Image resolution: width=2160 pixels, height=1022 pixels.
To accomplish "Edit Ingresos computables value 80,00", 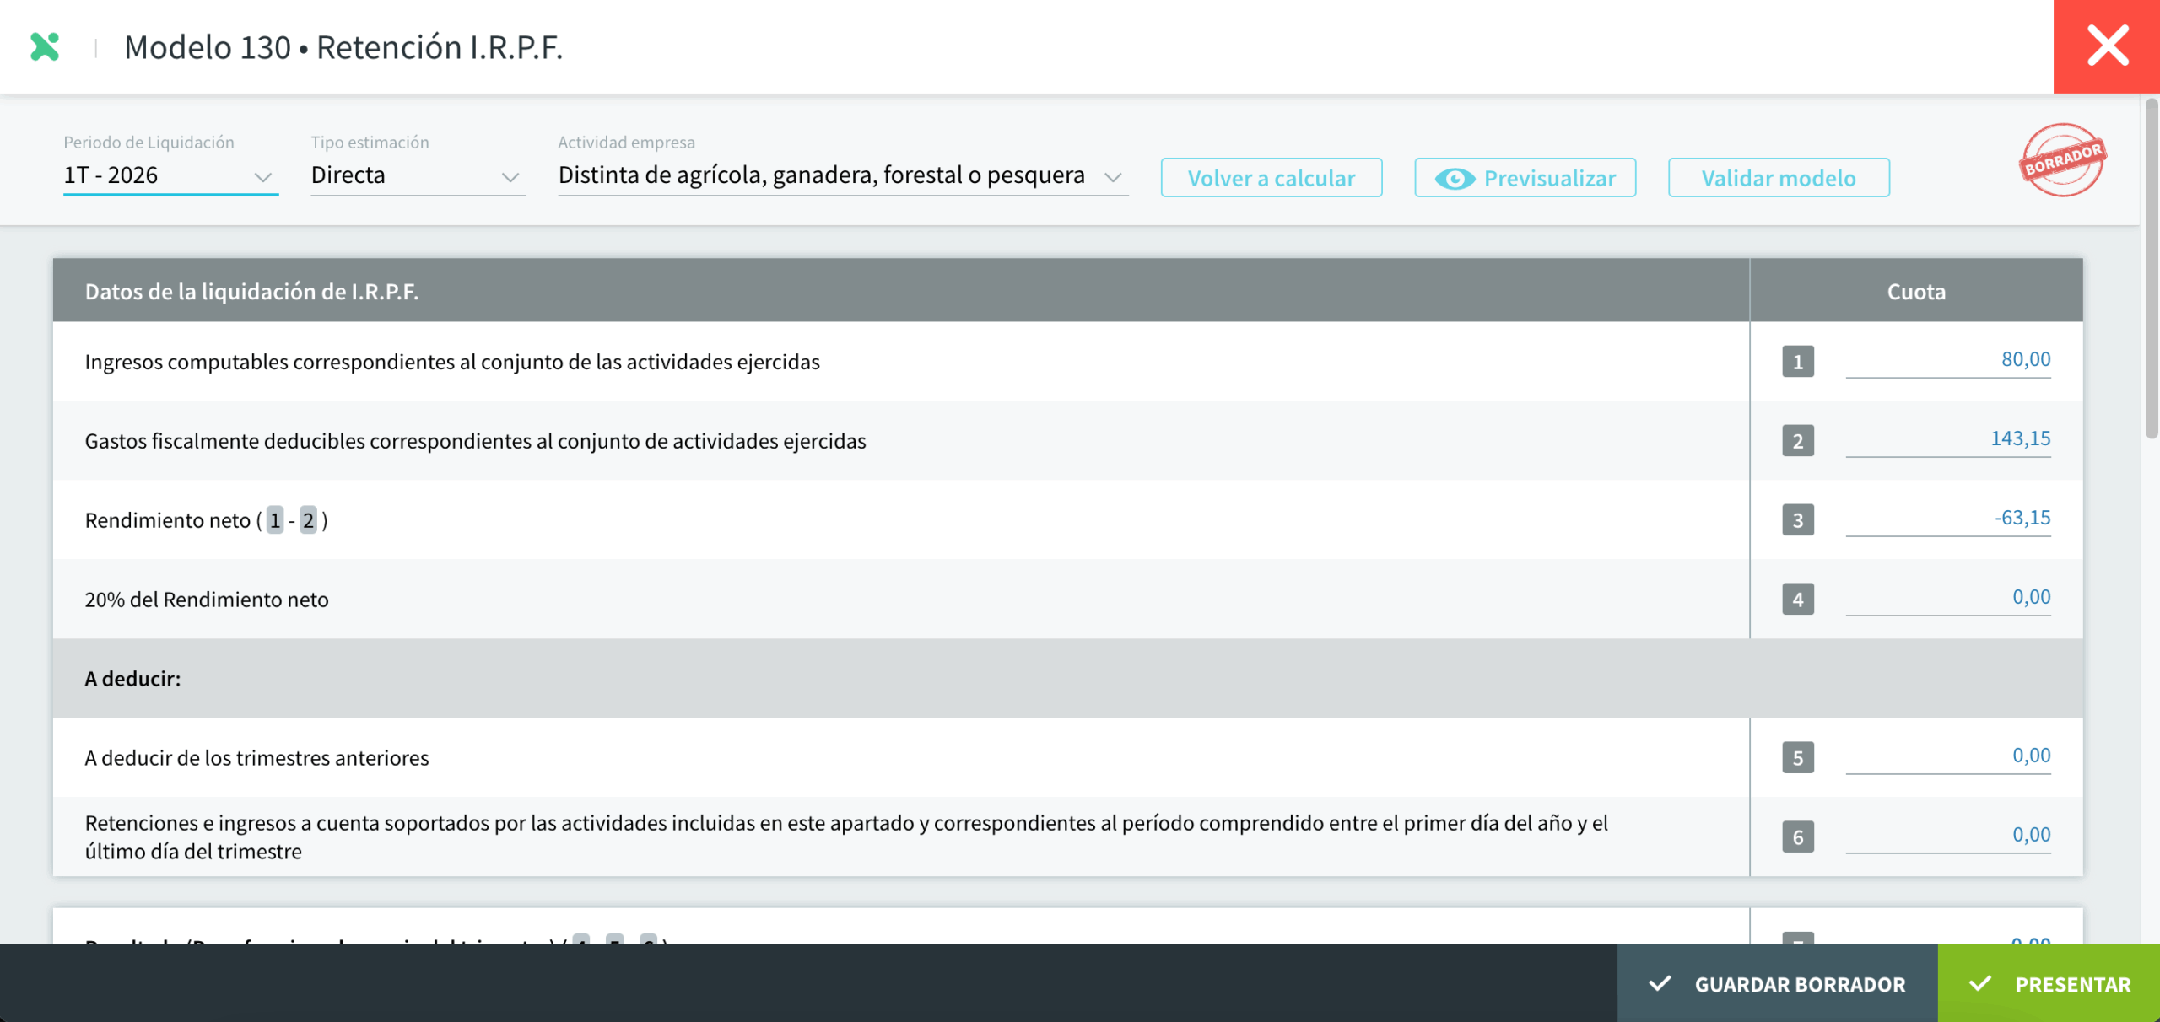I will tap(1947, 360).
